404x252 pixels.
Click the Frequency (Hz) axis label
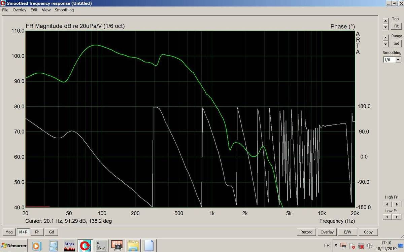coord(337,221)
